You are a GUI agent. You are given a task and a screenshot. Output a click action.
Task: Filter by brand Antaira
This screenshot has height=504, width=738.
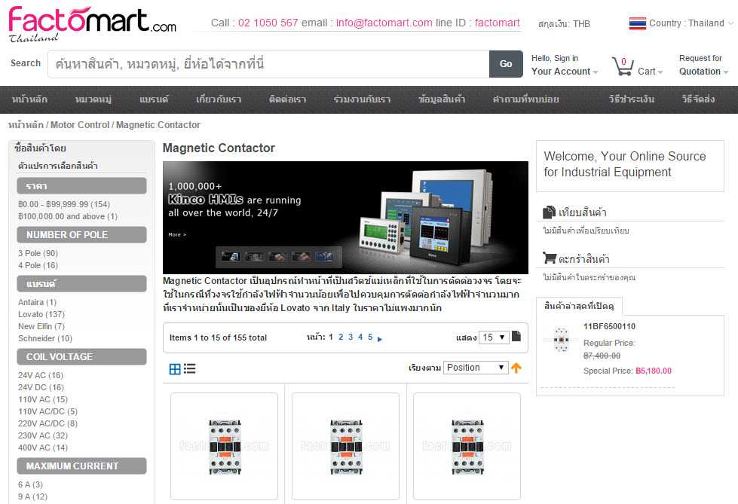tap(37, 302)
